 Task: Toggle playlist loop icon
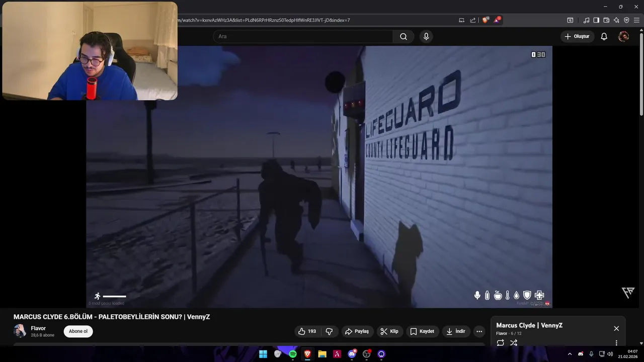pyautogui.click(x=501, y=343)
